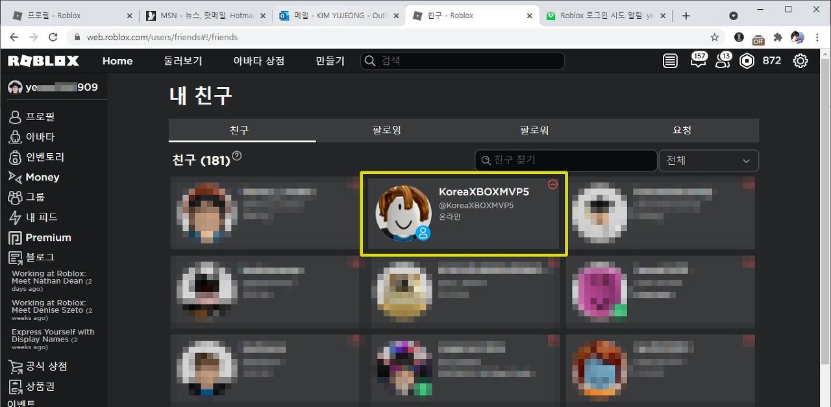This screenshot has height=407, width=831.
Task: Close the 친구 - Roblox browser tab
Action: coord(530,16)
